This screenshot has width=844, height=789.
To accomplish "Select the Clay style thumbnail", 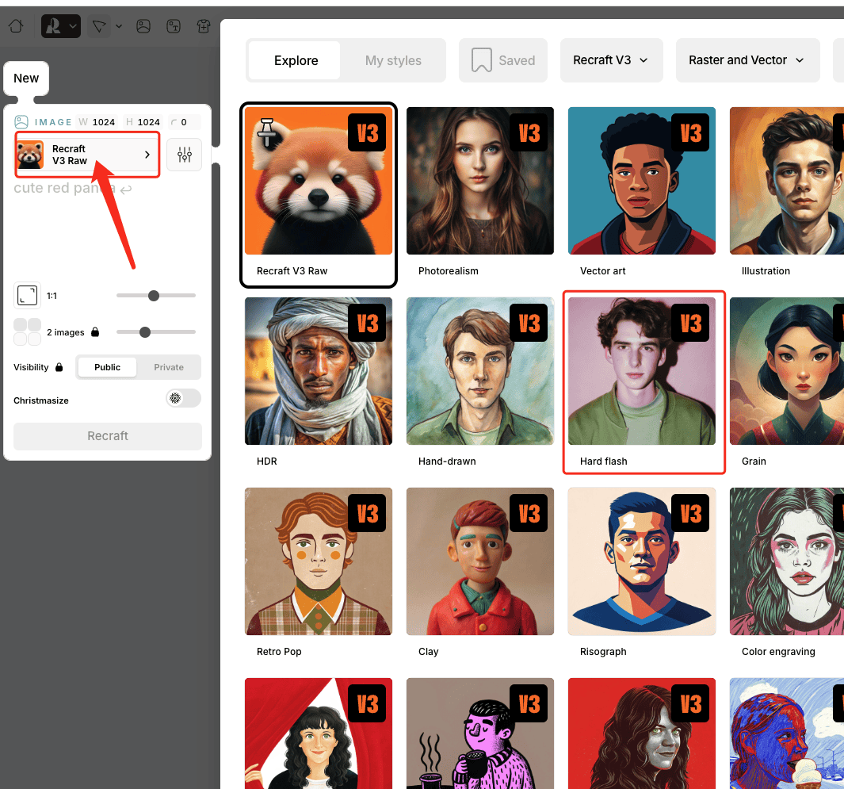I will 480,561.
